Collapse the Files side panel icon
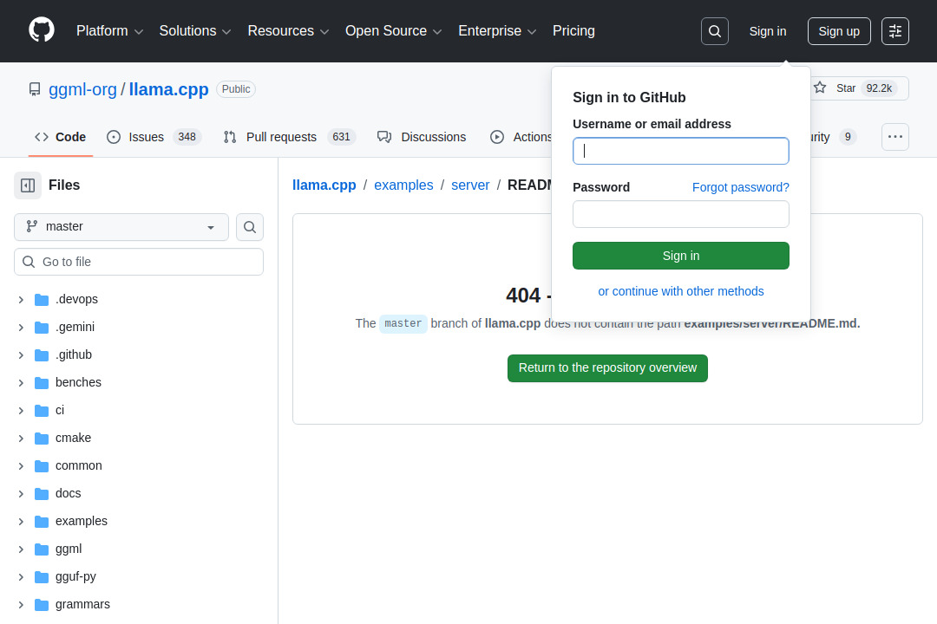Screen dimensions: 937x624 (x=27, y=185)
